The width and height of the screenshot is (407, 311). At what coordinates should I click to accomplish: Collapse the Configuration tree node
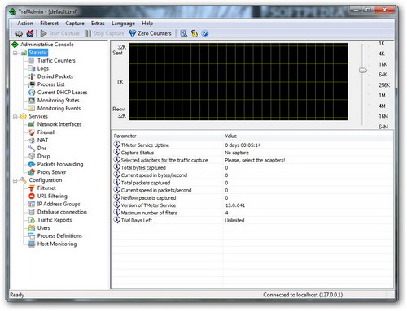click(15, 180)
